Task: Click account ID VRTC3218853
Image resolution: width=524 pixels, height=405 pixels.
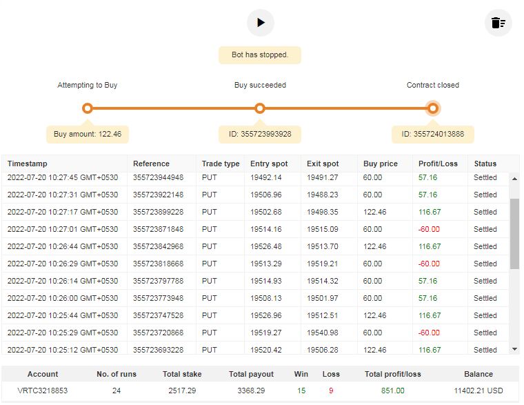Action: point(43,391)
